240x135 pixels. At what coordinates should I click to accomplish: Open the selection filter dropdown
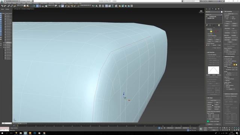20,6
